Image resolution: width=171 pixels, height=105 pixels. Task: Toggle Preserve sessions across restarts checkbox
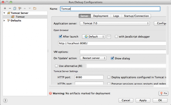pyautogui.click(x=109, y=84)
